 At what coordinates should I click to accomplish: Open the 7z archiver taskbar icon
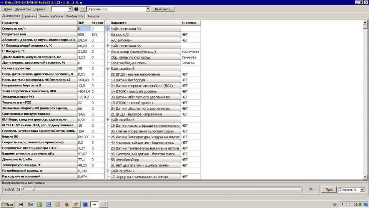point(30,205)
